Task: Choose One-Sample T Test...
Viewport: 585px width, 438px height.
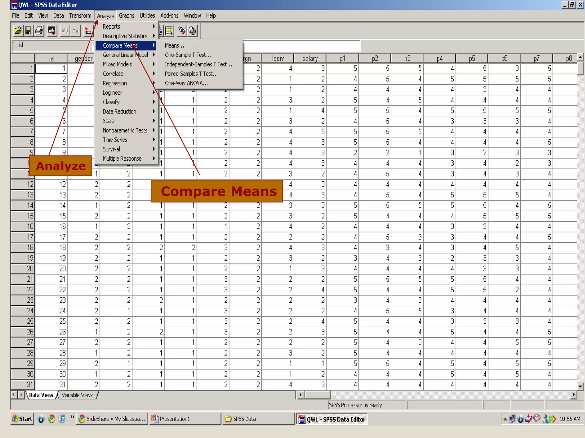Action: tap(200, 55)
